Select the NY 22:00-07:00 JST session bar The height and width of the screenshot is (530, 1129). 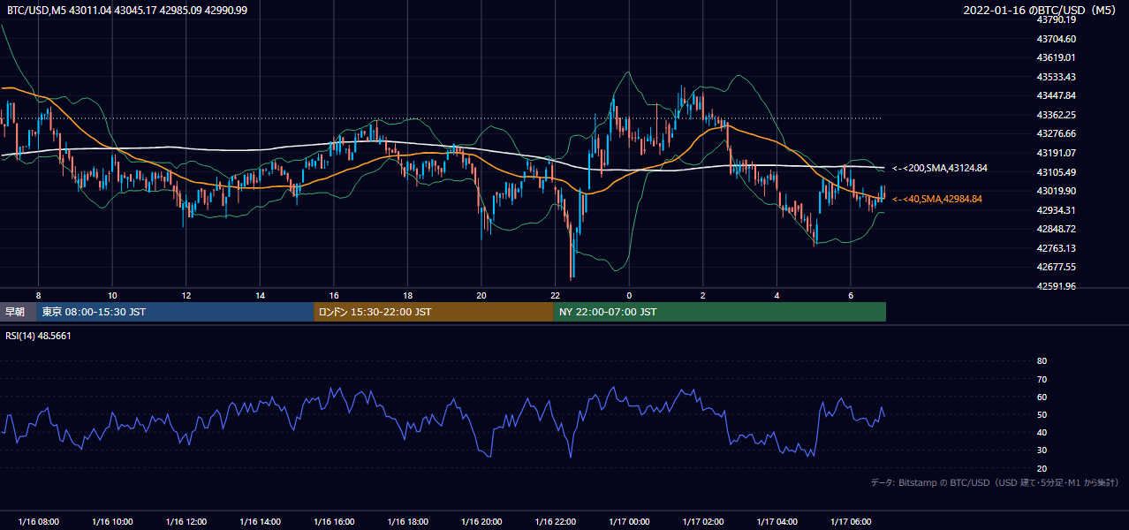(x=720, y=312)
